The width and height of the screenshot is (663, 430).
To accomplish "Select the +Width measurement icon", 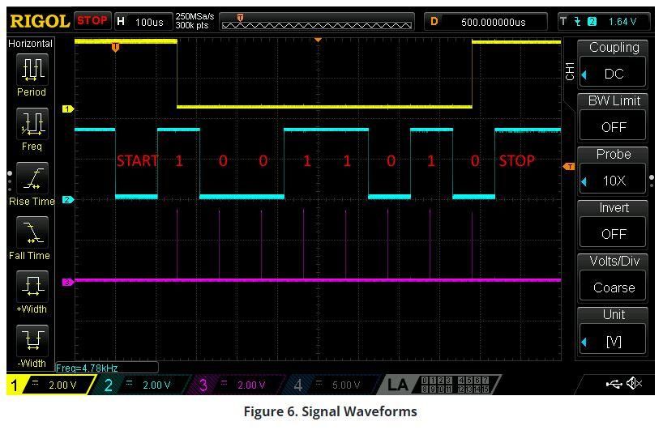I will point(32,287).
